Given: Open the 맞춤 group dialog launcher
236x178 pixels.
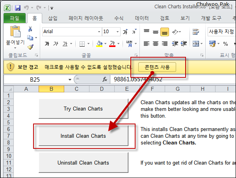Looking at the screenshot, I should pyautogui.click(x=202, y=55).
